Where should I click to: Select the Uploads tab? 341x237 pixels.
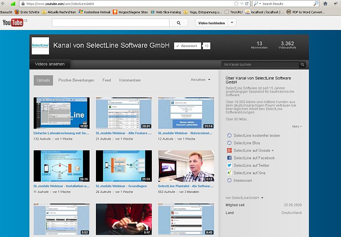[43, 80]
